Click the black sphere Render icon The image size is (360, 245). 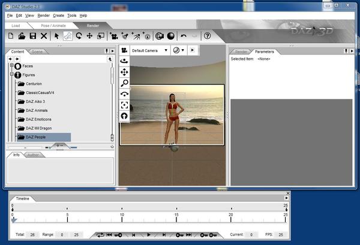[x=171, y=36]
